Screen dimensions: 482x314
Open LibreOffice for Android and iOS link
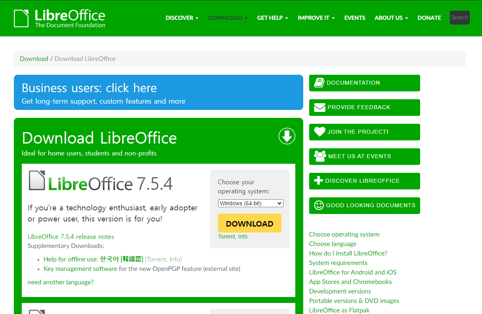pos(353,272)
